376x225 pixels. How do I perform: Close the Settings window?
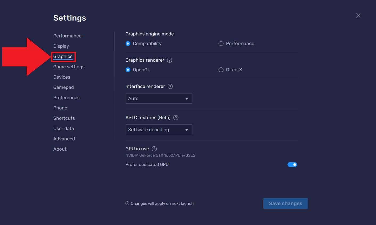coord(358,15)
